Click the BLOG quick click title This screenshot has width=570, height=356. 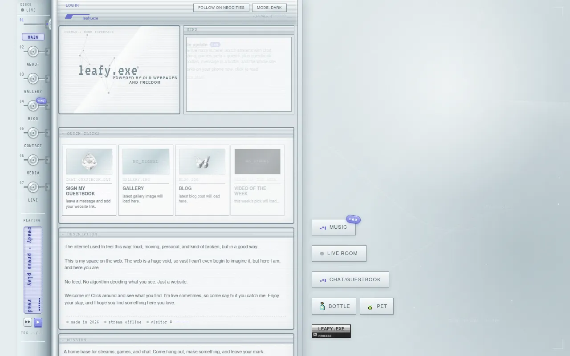[x=185, y=188]
